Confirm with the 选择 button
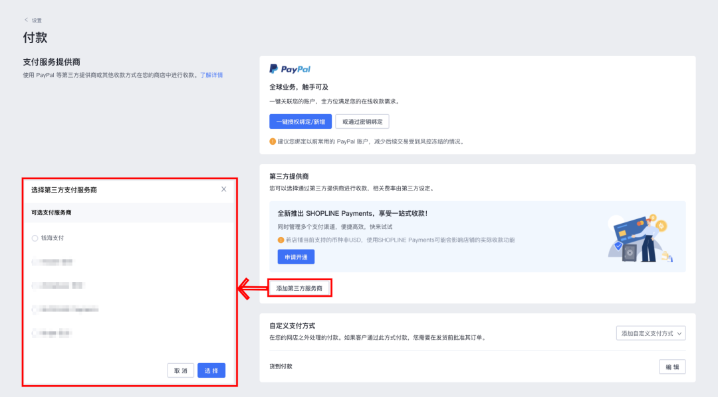718x397 pixels. (211, 370)
